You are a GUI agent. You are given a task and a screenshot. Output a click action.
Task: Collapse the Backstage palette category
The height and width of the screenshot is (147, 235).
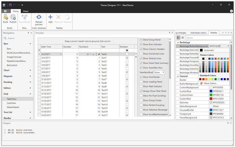coord(178,43)
